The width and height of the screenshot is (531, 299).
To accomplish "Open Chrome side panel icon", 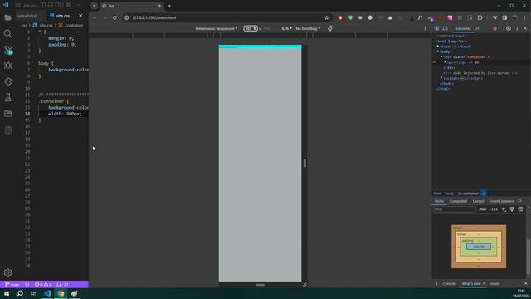I will [504, 17].
